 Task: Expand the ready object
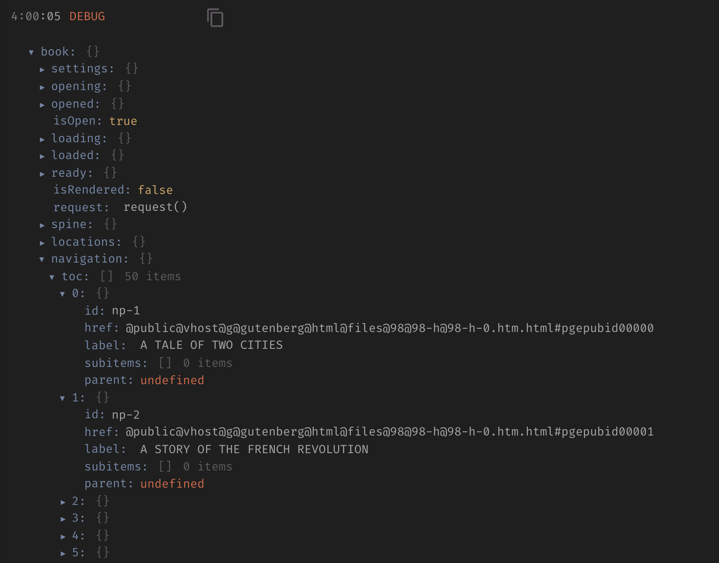[x=43, y=173]
